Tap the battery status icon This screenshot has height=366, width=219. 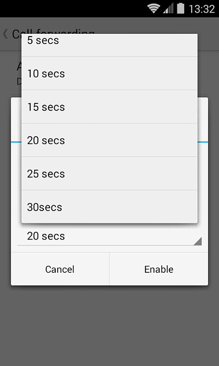[x=180, y=9]
